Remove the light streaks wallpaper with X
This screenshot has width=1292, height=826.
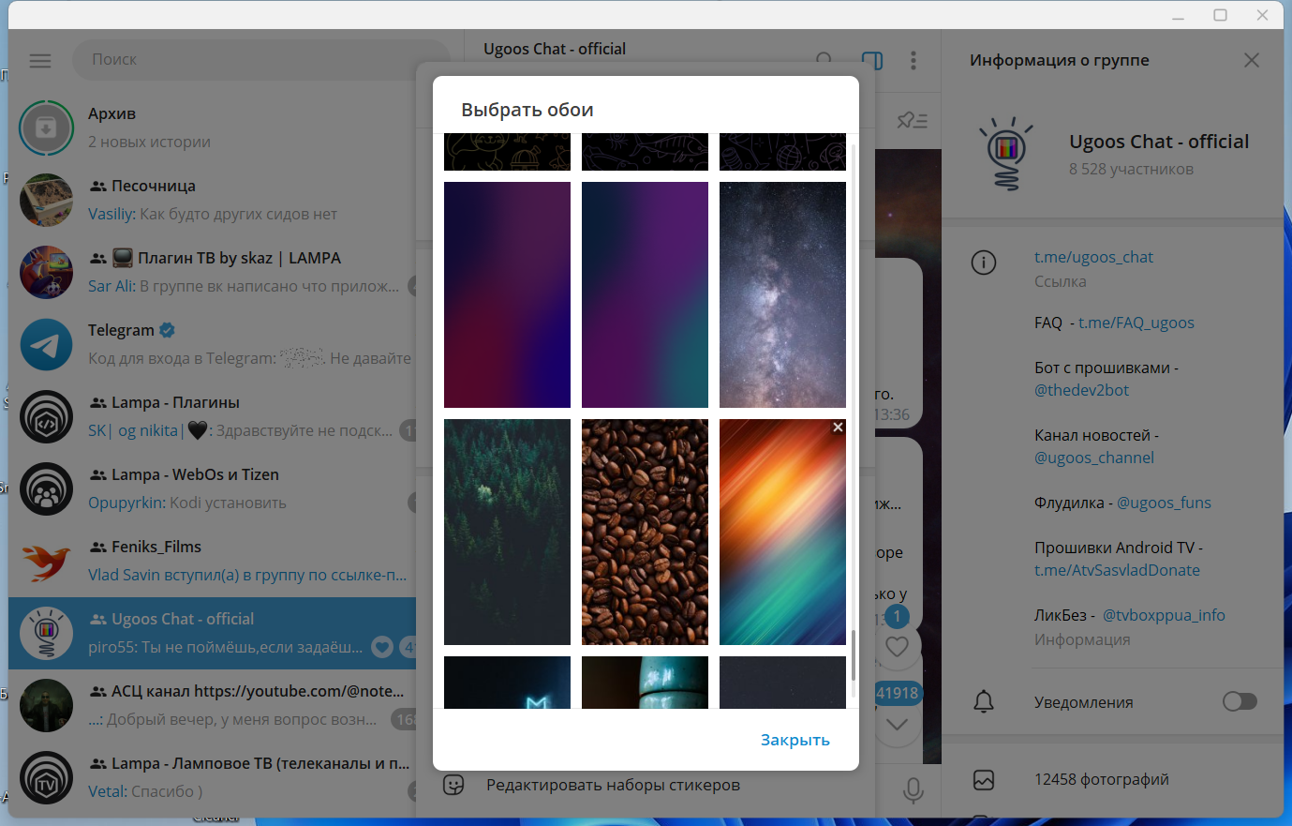pos(838,428)
